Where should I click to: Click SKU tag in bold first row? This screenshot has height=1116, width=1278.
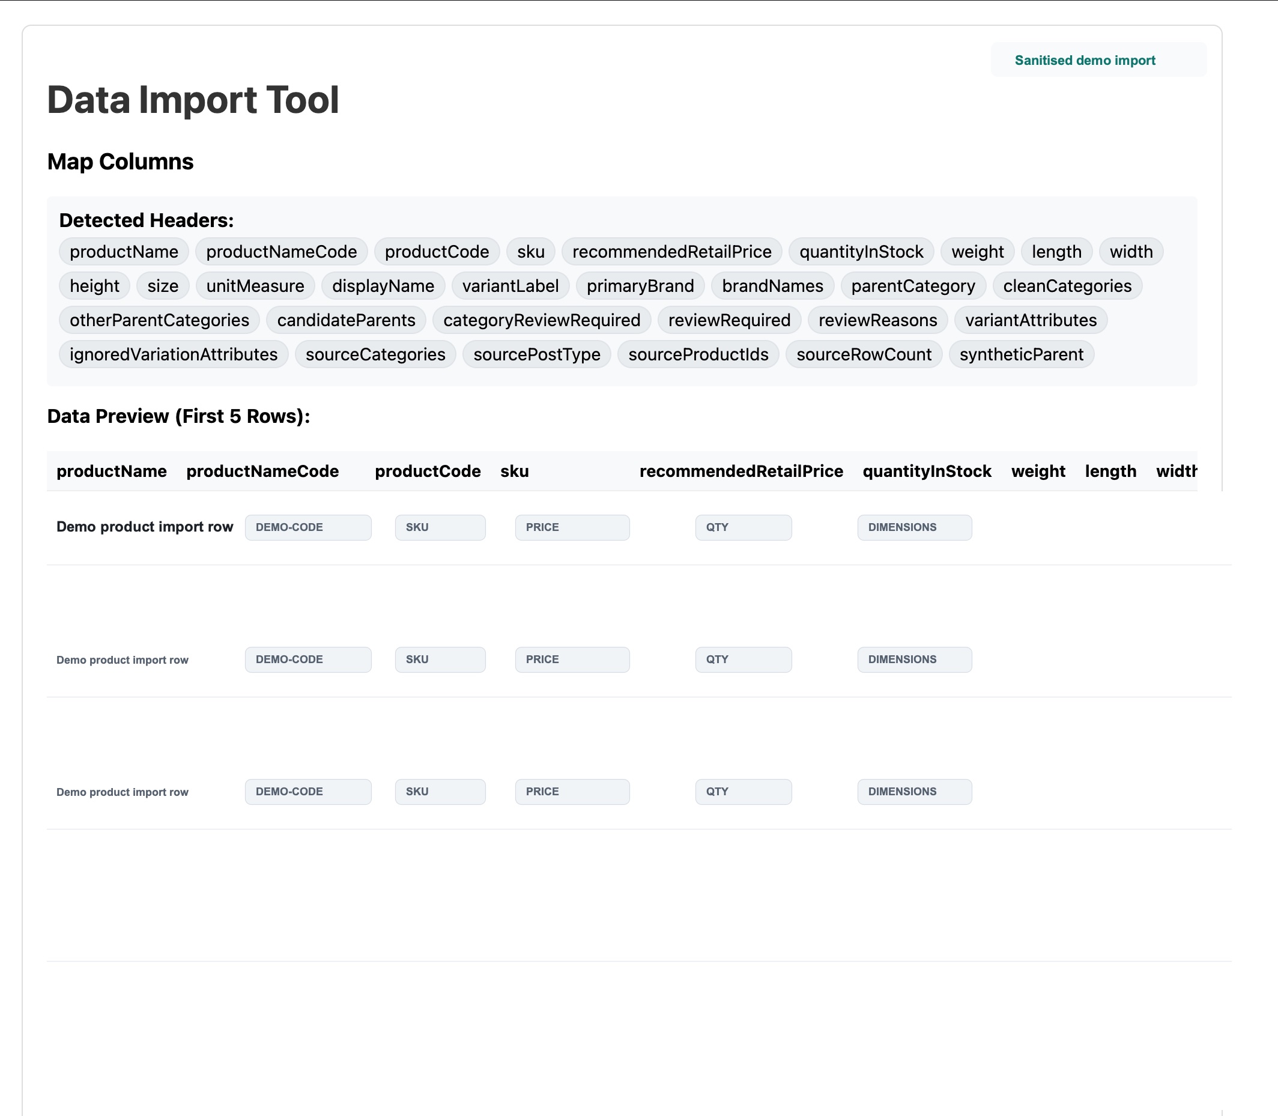coord(440,527)
